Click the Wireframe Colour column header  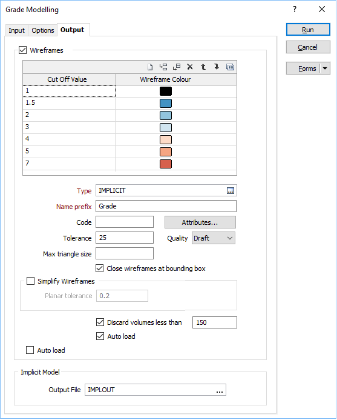pos(176,79)
